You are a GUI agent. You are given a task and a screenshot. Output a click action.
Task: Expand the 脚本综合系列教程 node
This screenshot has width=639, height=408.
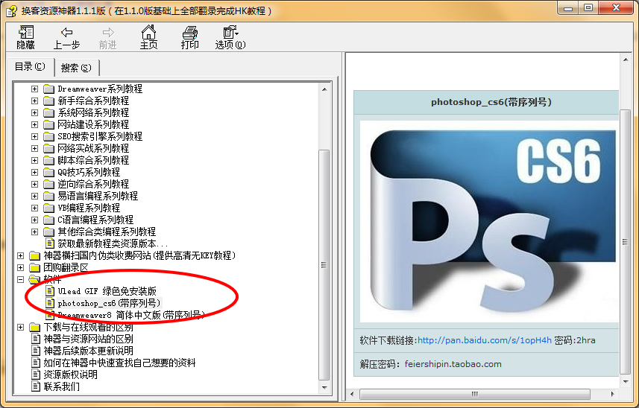coord(34,160)
